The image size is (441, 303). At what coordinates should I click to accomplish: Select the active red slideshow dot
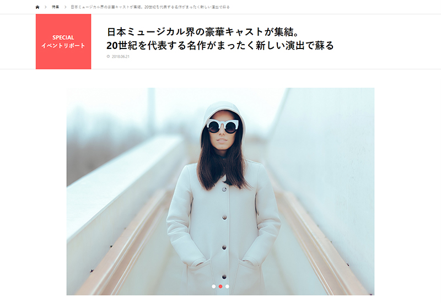click(220, 286)
